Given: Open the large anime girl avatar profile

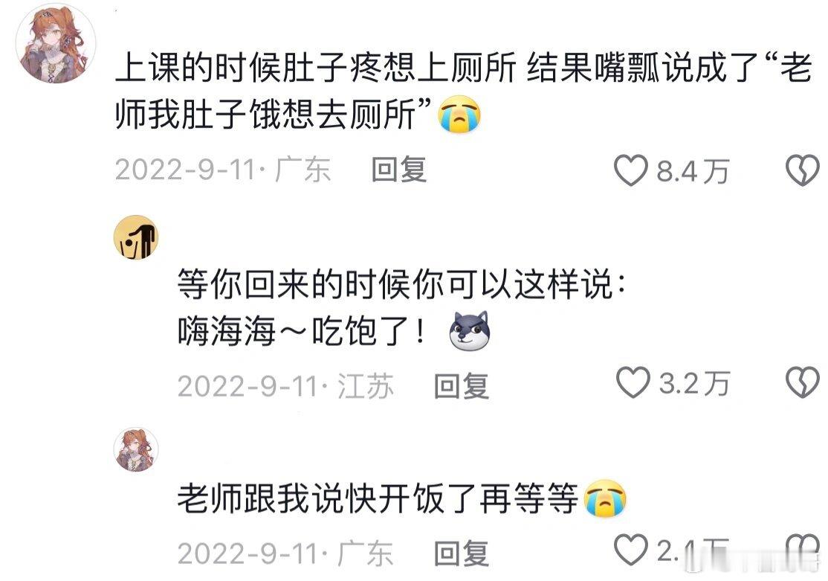Looking at the screenshot, I should point(56,43).
